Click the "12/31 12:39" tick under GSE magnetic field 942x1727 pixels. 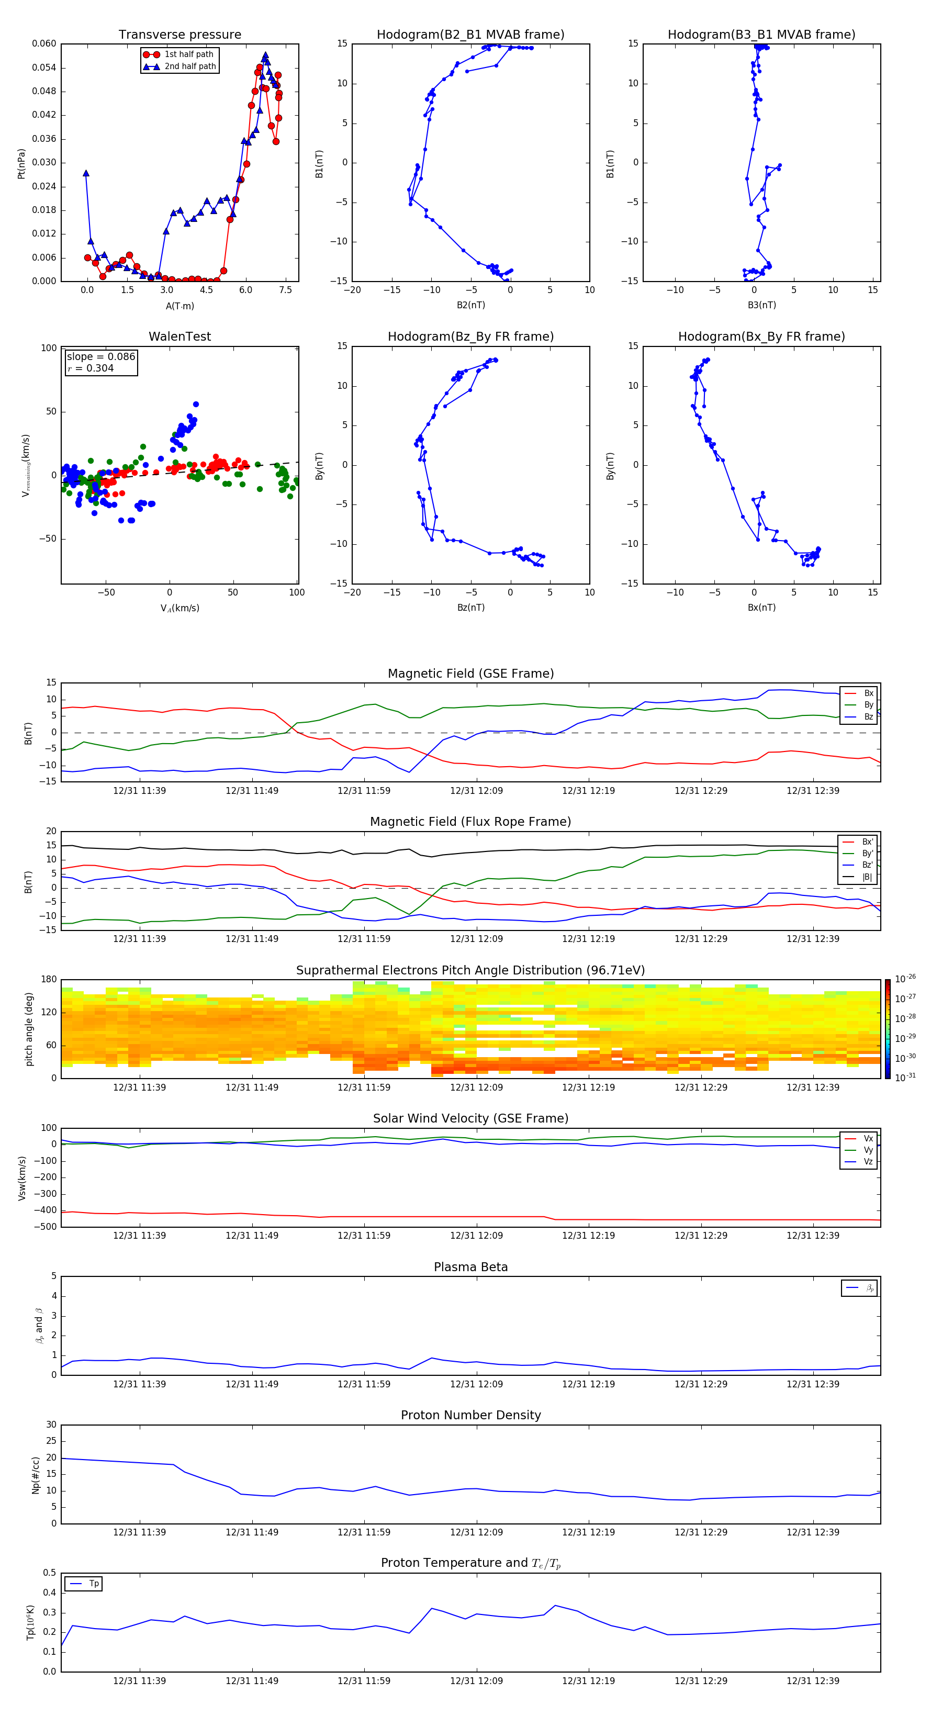coord(813,790)
